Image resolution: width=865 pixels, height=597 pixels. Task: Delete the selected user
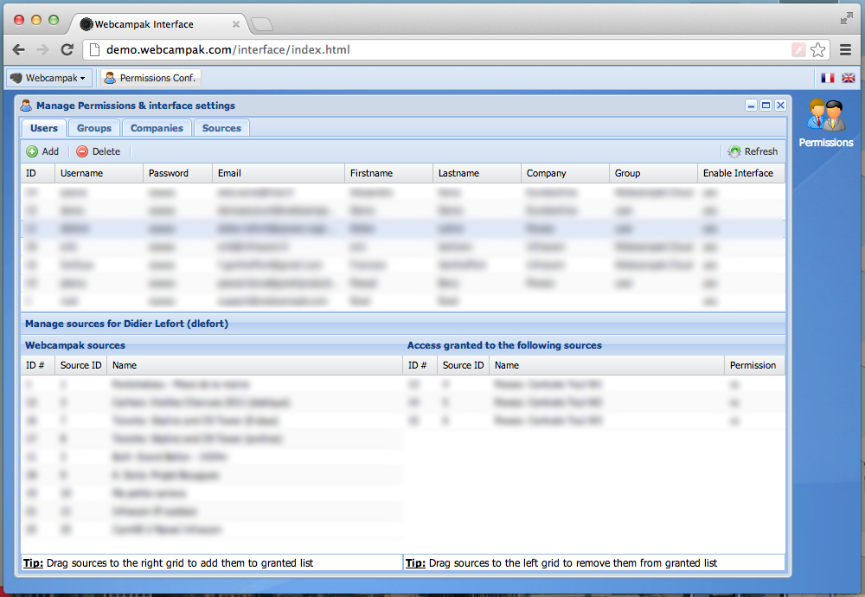click(x=99, y=151)
